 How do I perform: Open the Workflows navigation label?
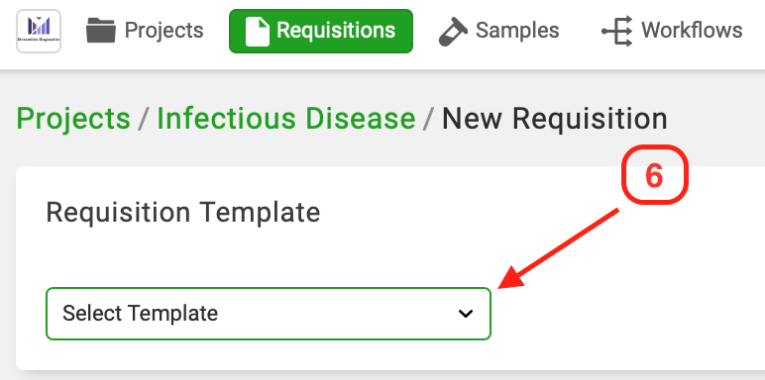pos(692,31)
